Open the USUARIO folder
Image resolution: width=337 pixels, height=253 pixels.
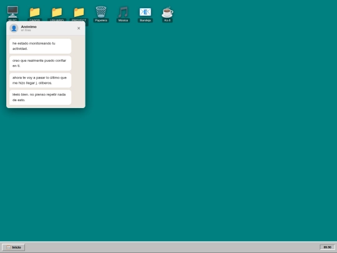[x=57, y=12]
